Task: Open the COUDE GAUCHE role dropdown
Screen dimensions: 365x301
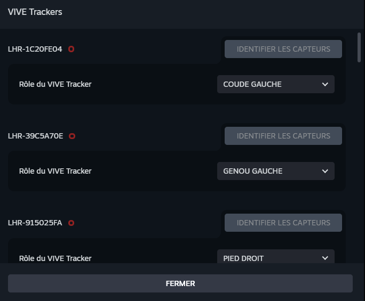Action: 275,84
